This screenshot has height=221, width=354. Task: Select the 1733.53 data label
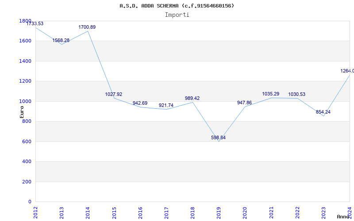pyautogui.click(x=35, y=23)
